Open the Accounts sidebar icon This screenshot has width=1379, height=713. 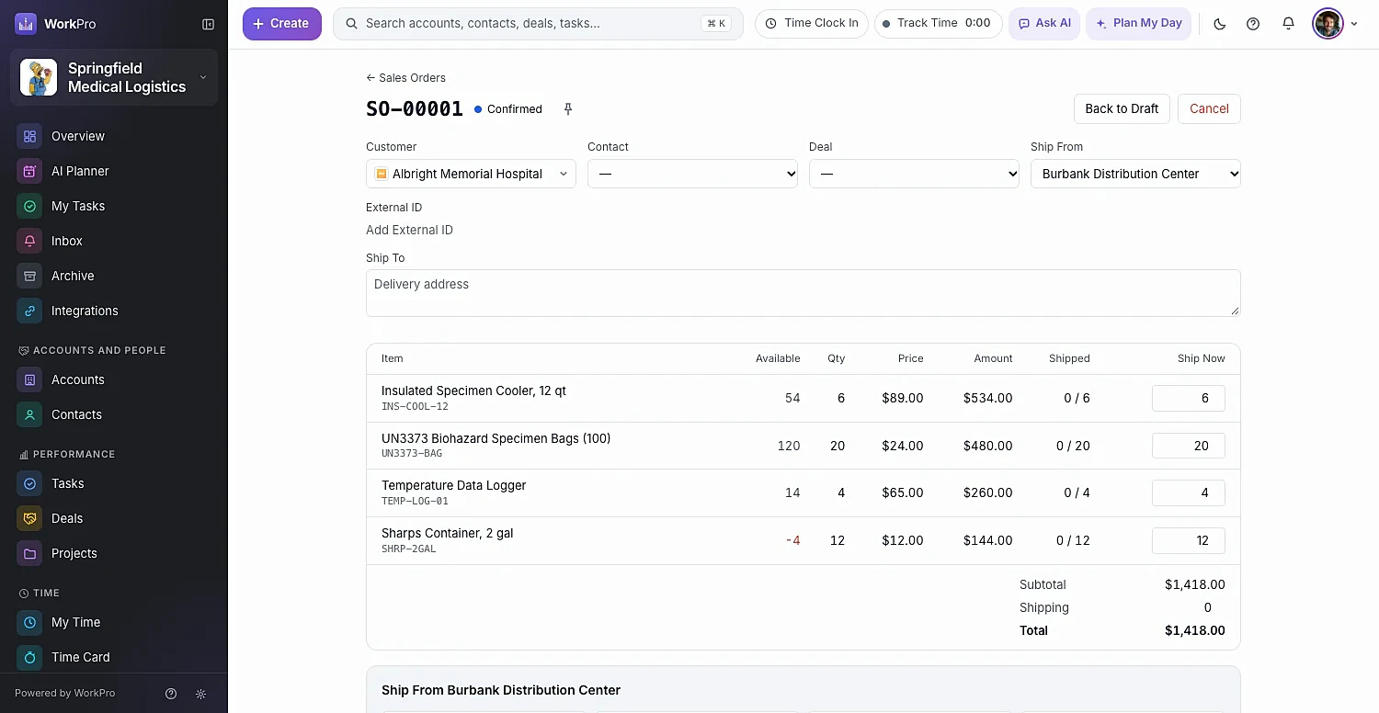tap(29, 379)
